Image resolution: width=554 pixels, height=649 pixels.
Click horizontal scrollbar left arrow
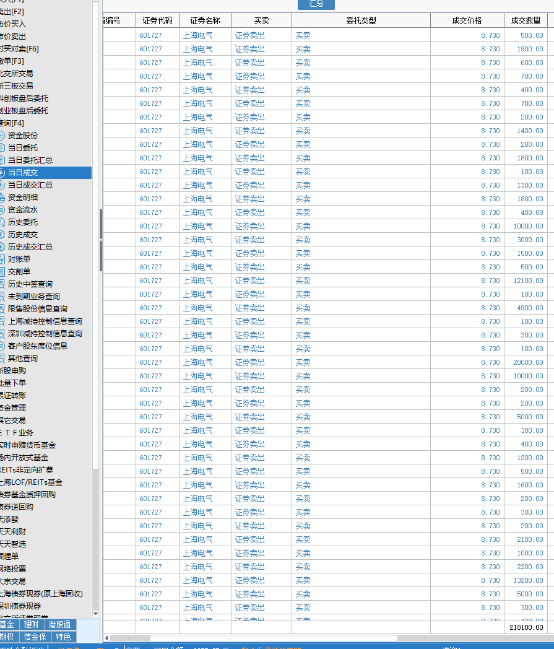click(106, 638)
